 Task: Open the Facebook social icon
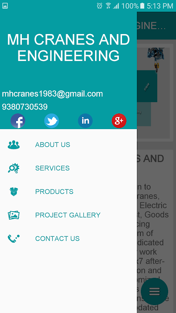pos(18,121)
